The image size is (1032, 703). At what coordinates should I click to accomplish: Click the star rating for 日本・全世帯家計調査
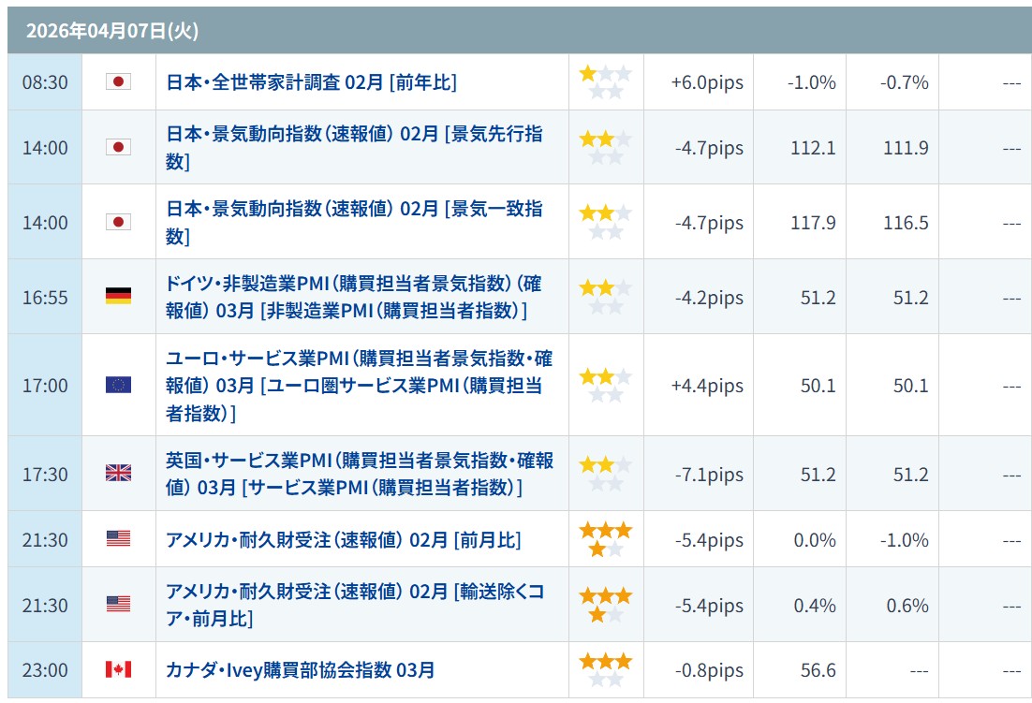[x=605, y=82]
